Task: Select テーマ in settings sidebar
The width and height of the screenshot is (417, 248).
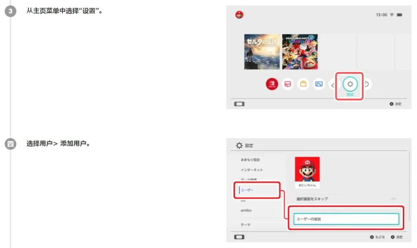Action: [246, 224]
